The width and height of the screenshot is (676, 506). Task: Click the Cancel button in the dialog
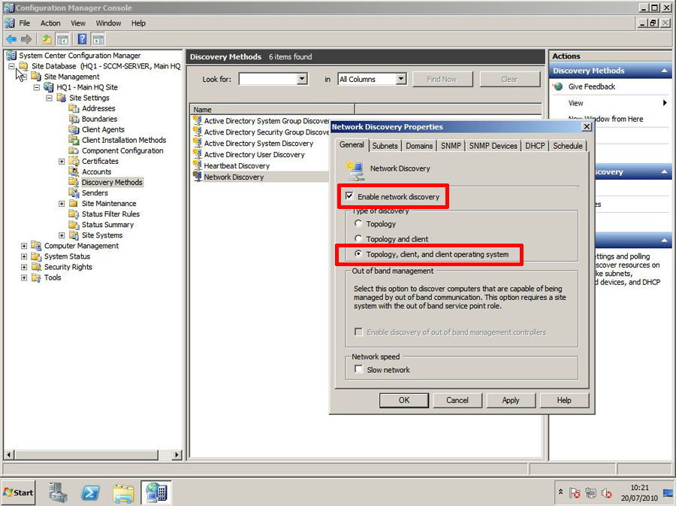pyautogui.click(x=457, y=400)
